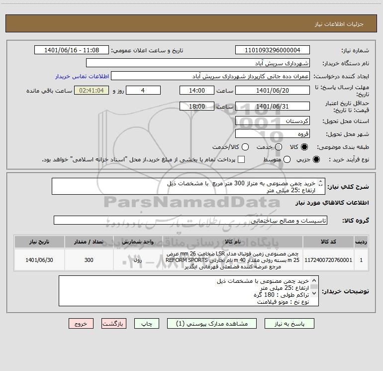Choose متوسط purchase process option
The image size is (383, 371).
(x=287, y=159)
